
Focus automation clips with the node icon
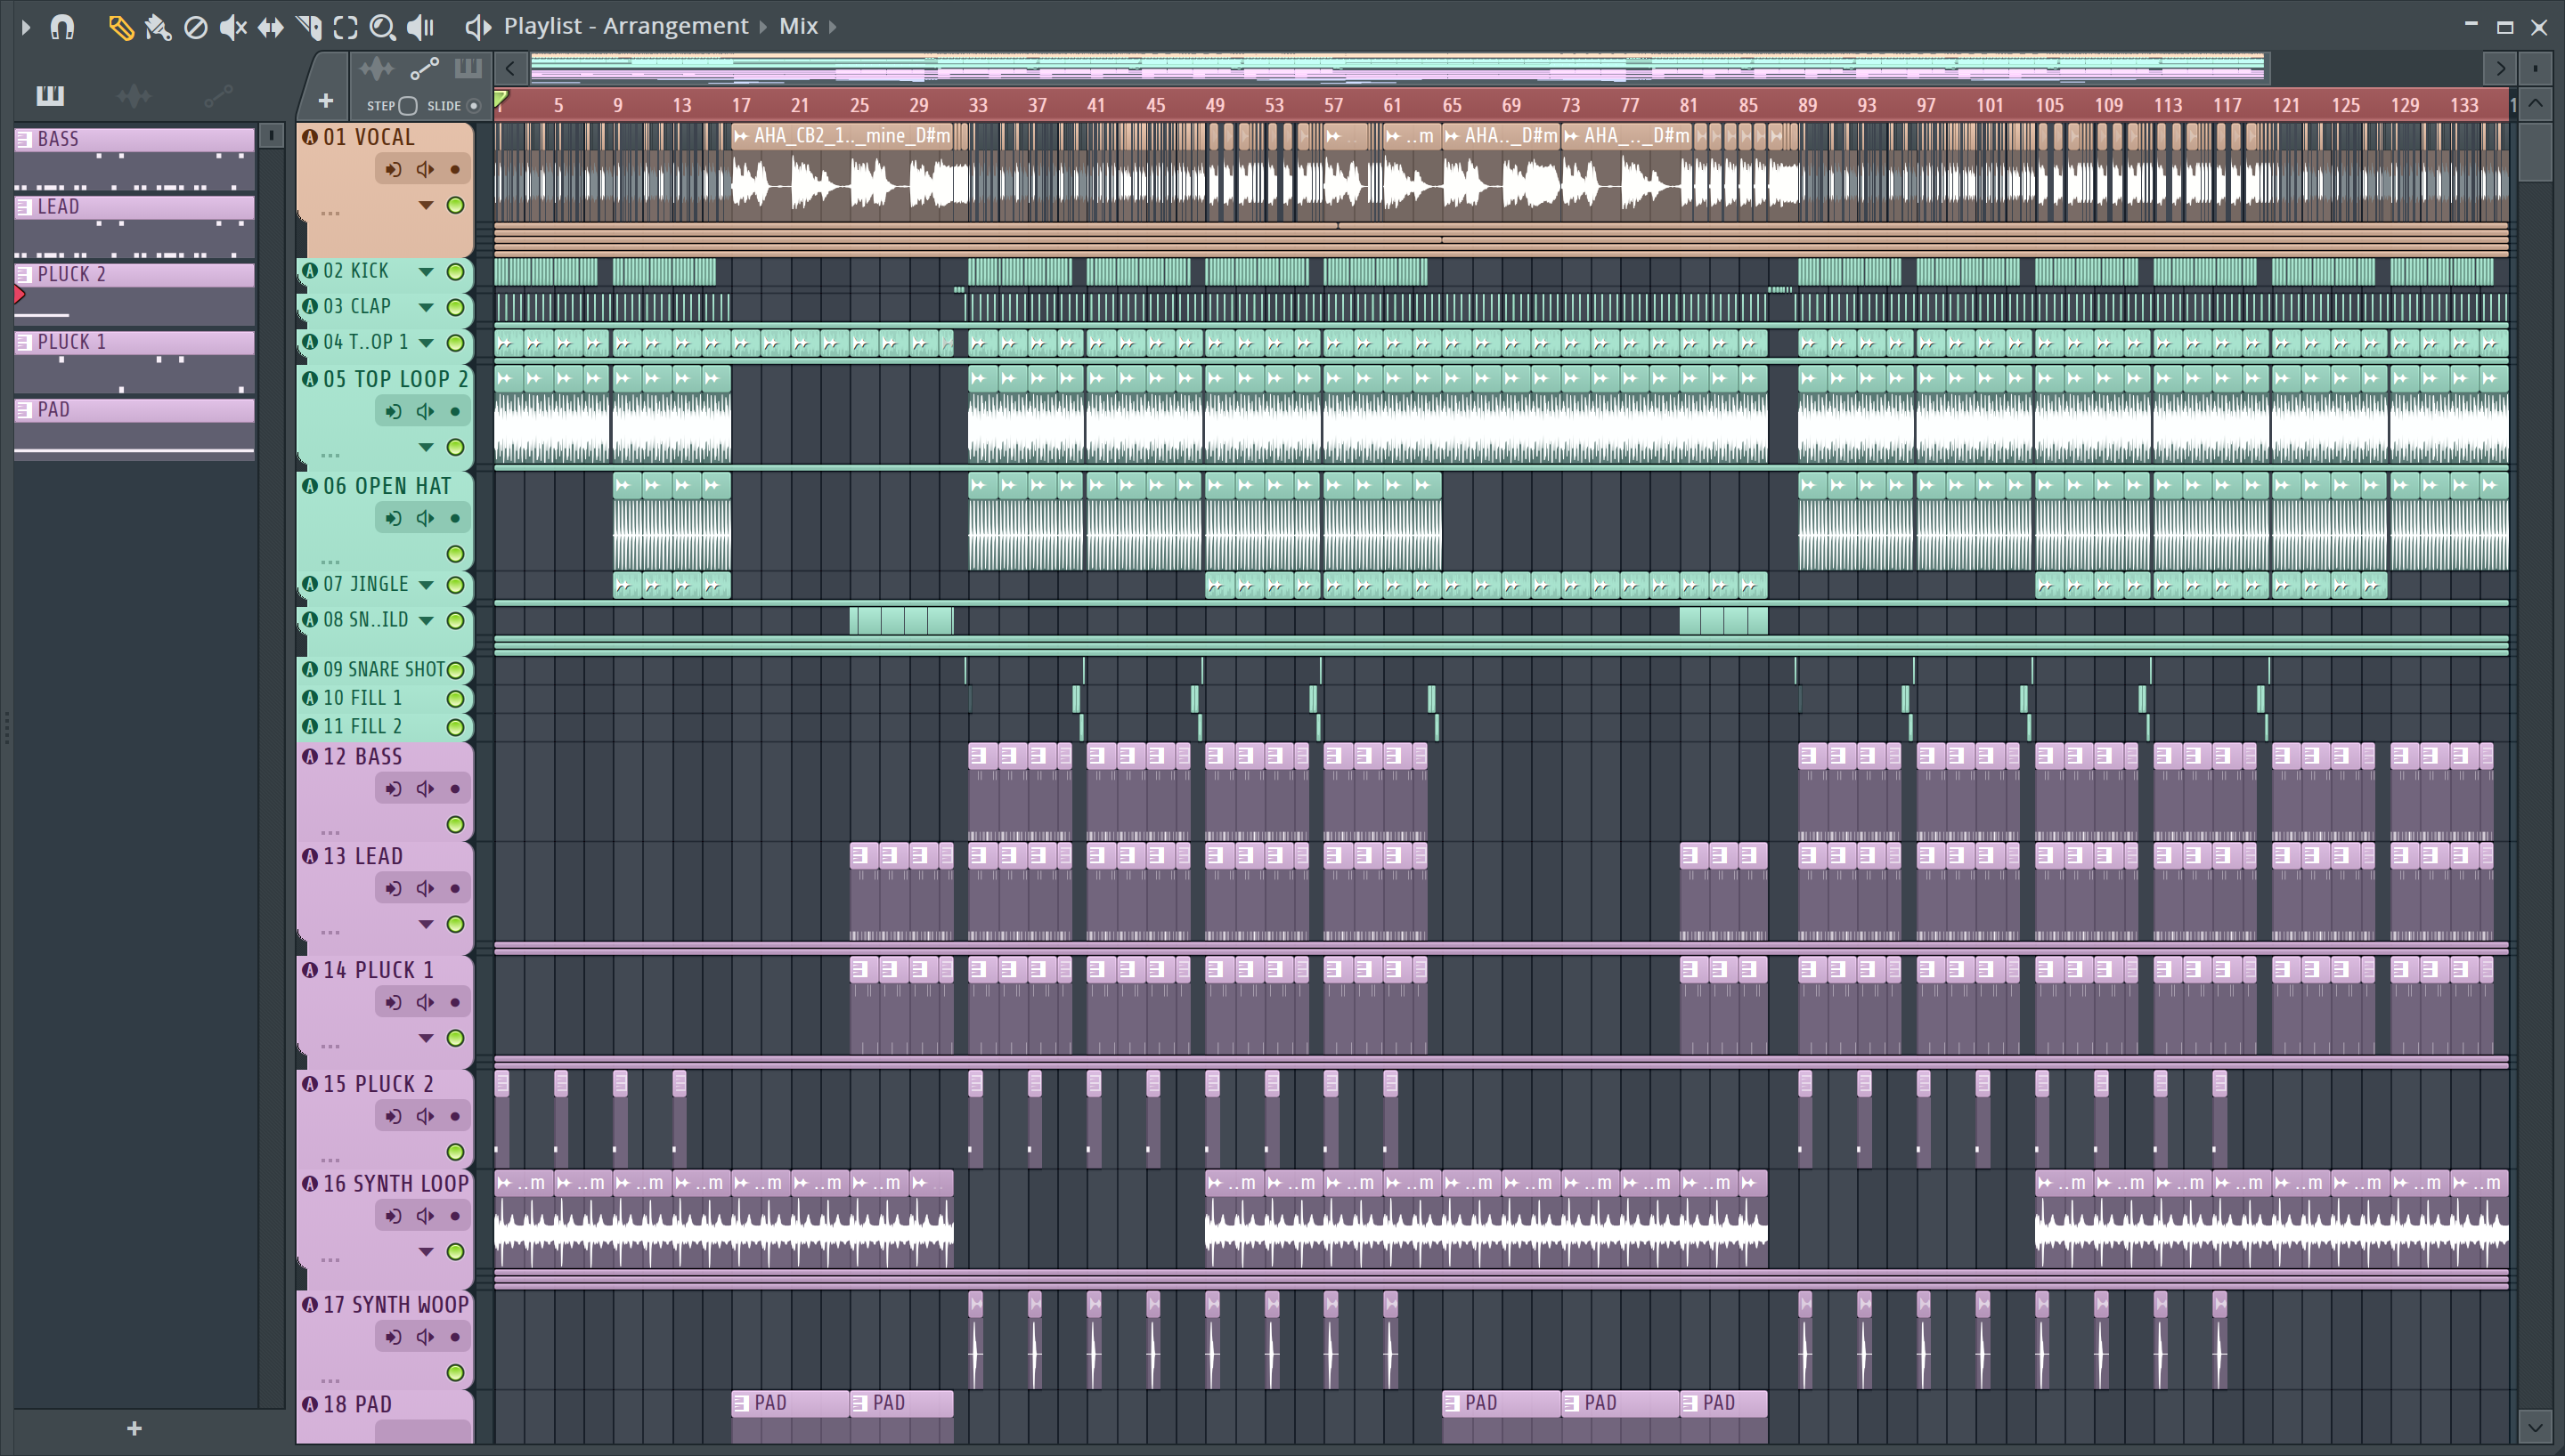pyautogui.click(x=424, y=68)
